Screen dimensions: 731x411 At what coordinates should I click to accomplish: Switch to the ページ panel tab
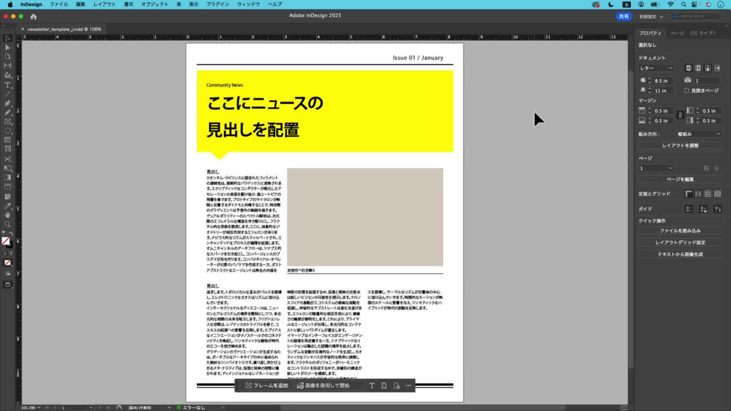pyautogui.click(x=677, y=33)
